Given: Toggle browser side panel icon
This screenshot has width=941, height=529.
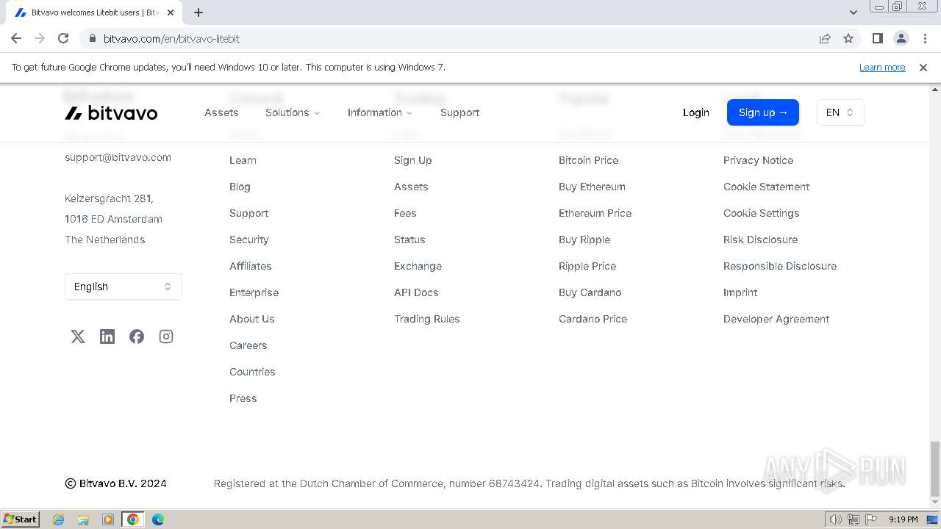Looking at the screenshot, I should pos(877,38).
